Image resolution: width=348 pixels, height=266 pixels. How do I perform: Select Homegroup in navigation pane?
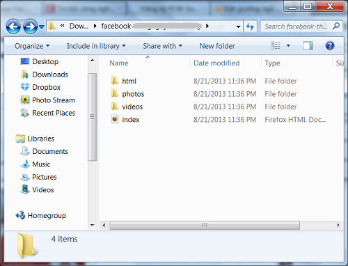(x=47, y=216)
